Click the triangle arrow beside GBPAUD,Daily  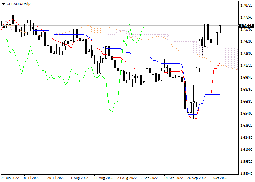coord(3,3)
